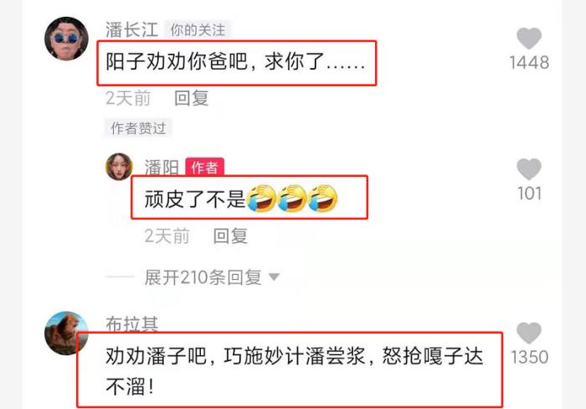Select the reply text 顽皮了不是
This screenshot has width=586, height=409.
pyautogui.click(x=195, y=199)
